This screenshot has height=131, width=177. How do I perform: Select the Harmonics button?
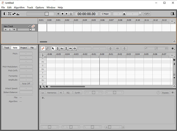[52, 93]
